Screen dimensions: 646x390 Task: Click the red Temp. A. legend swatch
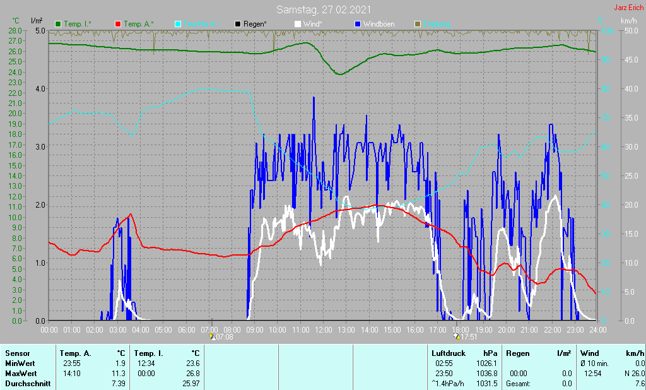click(x=118, y=24)
